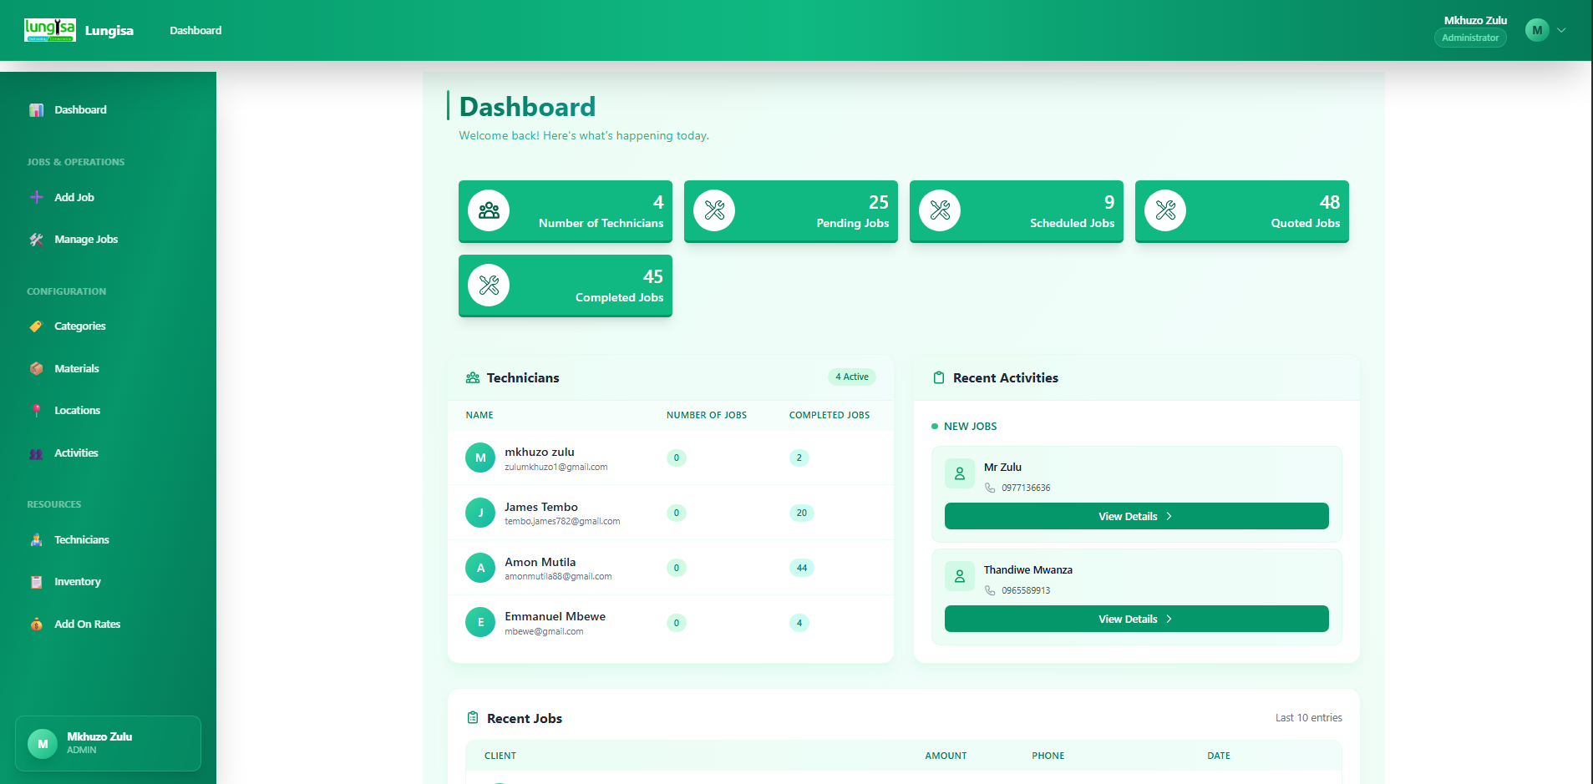View Details for Mr Zulu job
1593x784 pixels.
1136,516
